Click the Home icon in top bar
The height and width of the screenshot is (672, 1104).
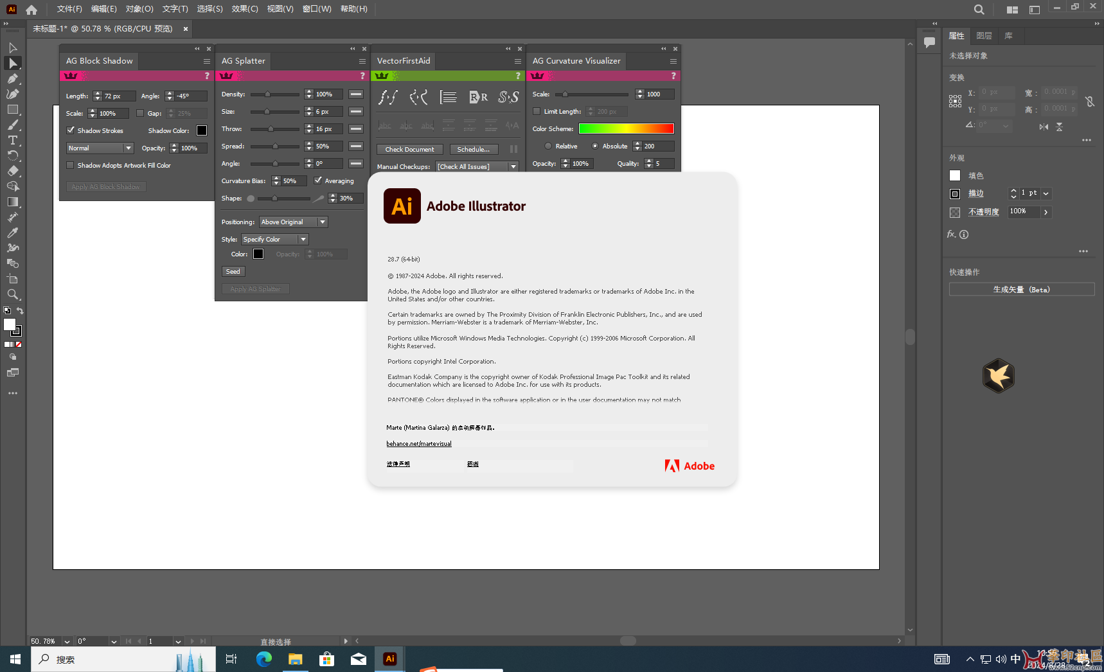coord(31,10)
